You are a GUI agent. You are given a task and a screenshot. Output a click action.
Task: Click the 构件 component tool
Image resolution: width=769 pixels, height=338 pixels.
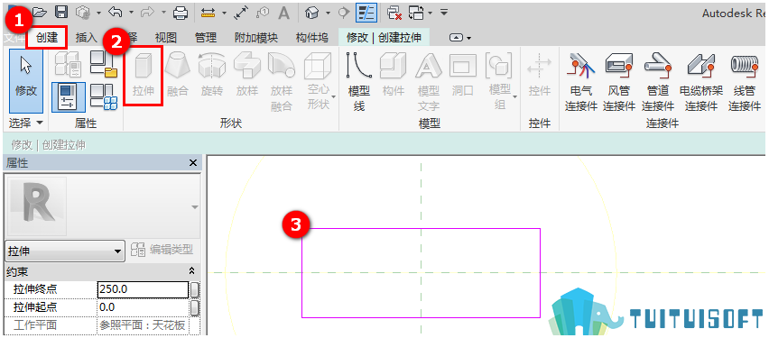pyautogui.click(x=394, y=76)
